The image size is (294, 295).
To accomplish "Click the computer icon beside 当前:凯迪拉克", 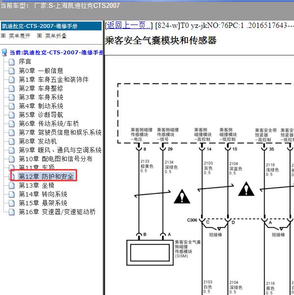I will point(4,52).
